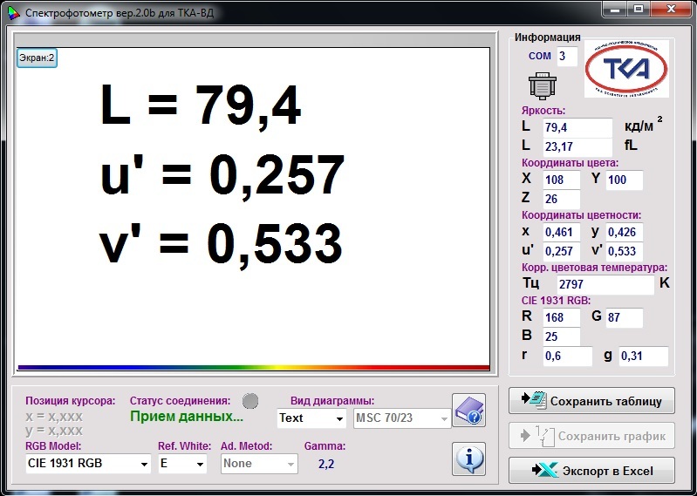Select the Экран:2 tab label
Image resolution: width=697 pixels, height=496 pixels.
(x=38, y=58)
